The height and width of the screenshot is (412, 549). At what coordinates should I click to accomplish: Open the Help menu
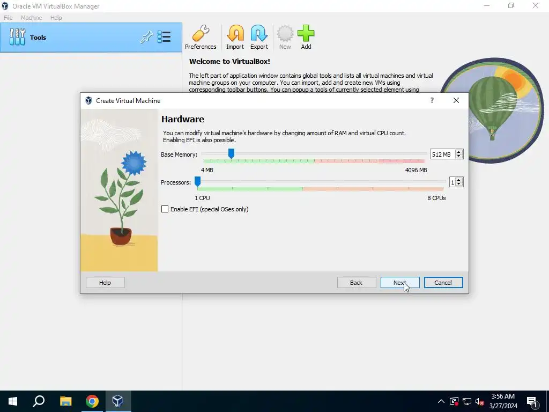click(x=56, y=18)
